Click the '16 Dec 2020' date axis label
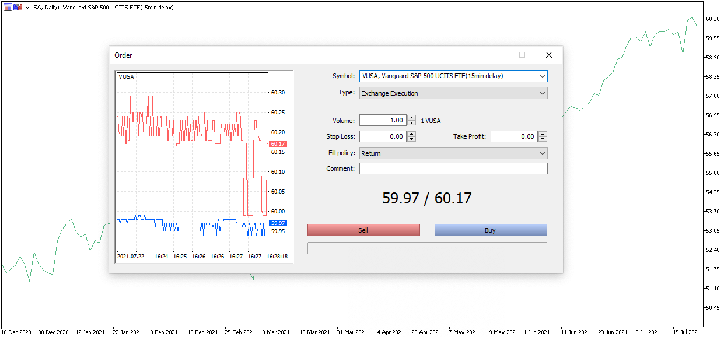Viewport: 724px width, 337px height. [x=16, y=332]
